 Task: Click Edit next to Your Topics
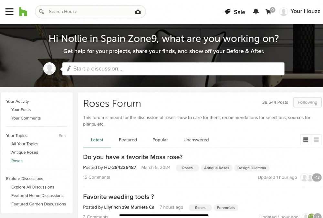point(62,136)
